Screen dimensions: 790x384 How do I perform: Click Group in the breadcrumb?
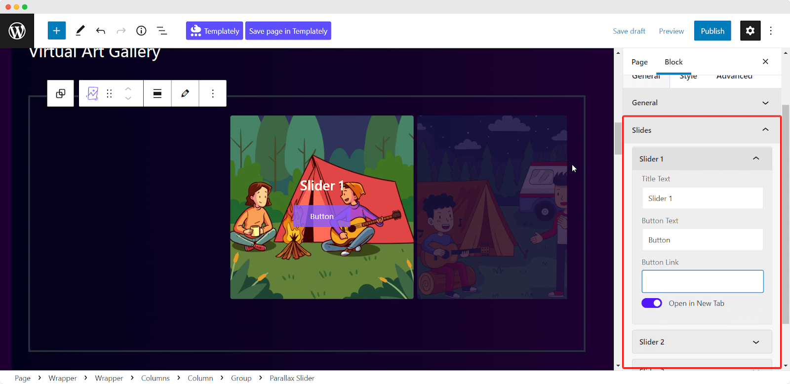pos(241,378)
